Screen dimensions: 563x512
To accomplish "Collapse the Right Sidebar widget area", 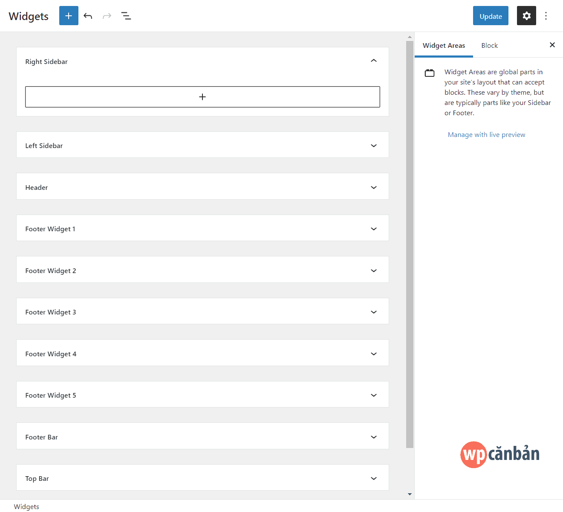I will point(374,61).
